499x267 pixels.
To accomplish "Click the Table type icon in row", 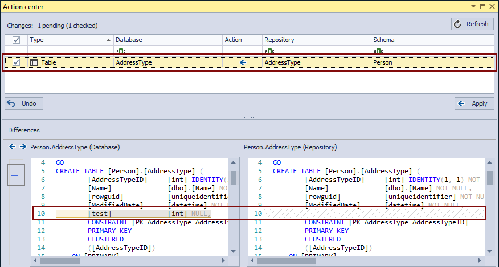I will (34, 62).
